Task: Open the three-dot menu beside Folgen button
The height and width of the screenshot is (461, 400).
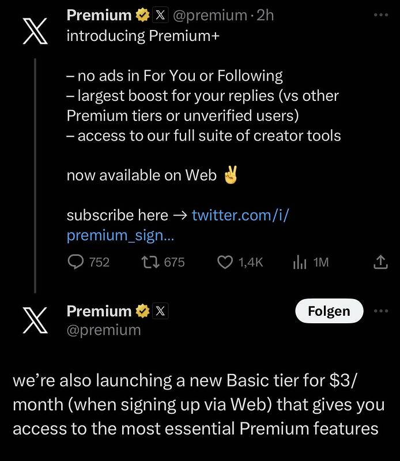Action: pyautogui.click(x=381, y=311)
